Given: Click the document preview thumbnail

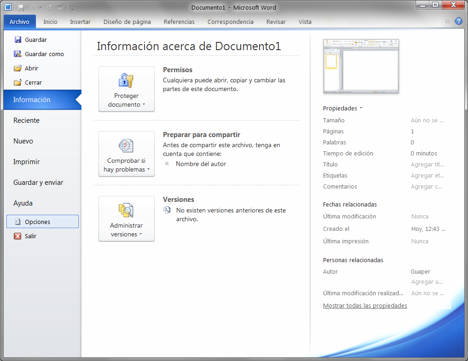Looking at the screenshot, I should point(361,66).
